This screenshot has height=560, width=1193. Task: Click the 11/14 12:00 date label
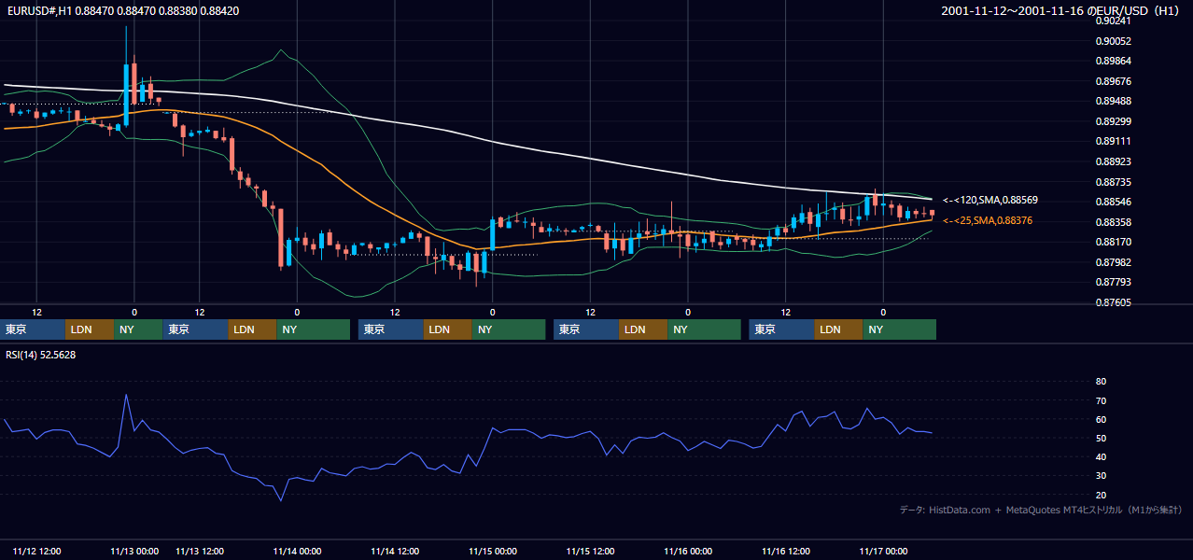pos(395,551)
